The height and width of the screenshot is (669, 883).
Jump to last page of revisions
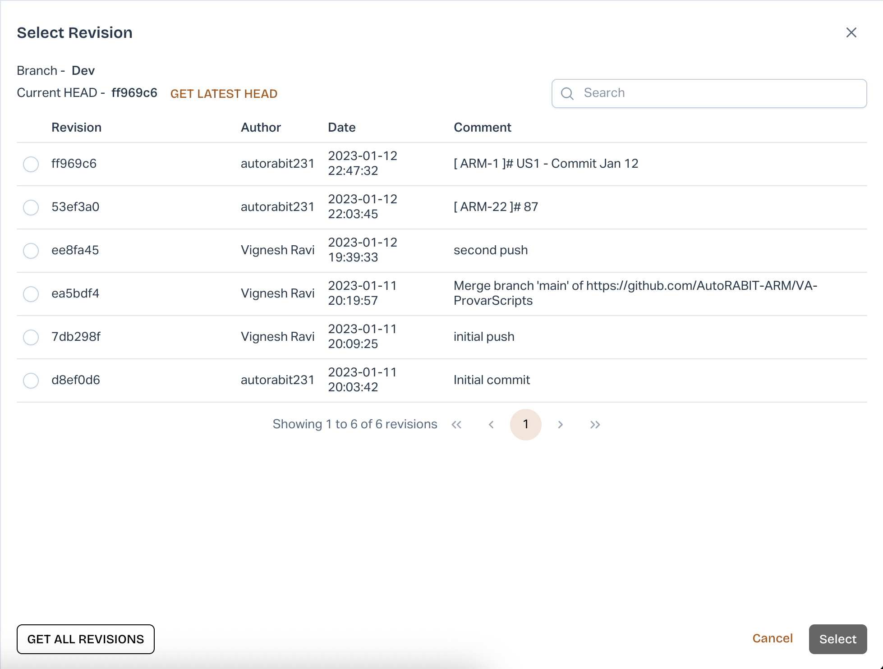595,425
